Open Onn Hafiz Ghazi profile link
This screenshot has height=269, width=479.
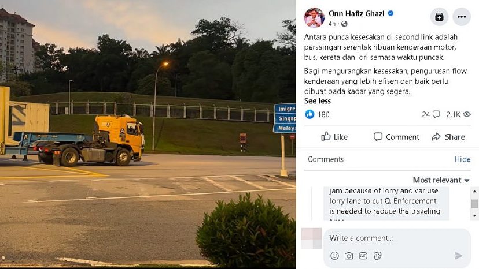tap(356, 13)
